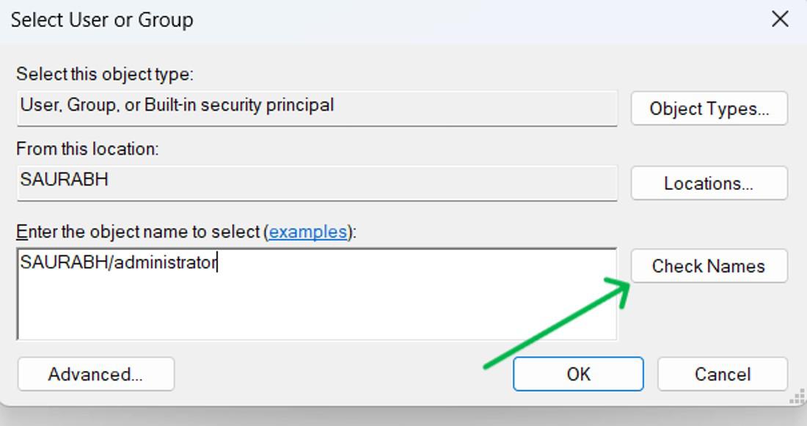Click the green arrow annotation
The height and width of the screenshot is (426, 807).
(558, 323)
